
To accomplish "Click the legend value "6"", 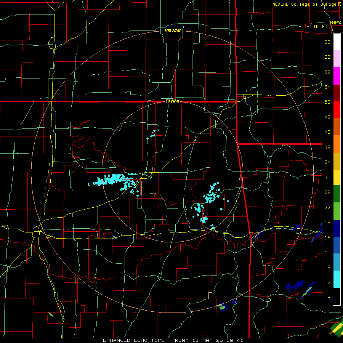I will tap(329, 267).
